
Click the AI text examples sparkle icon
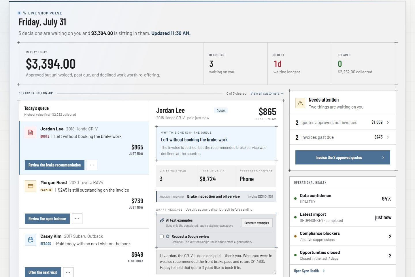click(x=162, y=220)
